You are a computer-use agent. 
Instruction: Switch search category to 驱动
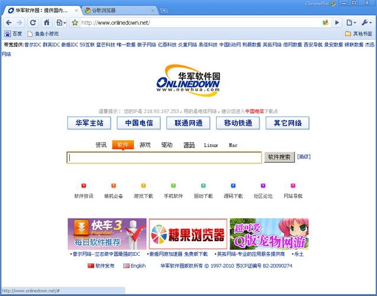(x=167, y=145)
